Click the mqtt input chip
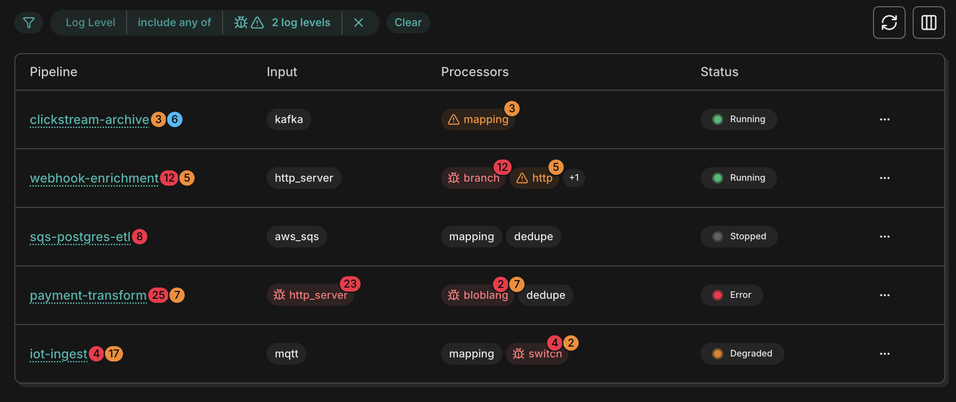This screenshot has height=402, width=956. click(x=287, y=354)
